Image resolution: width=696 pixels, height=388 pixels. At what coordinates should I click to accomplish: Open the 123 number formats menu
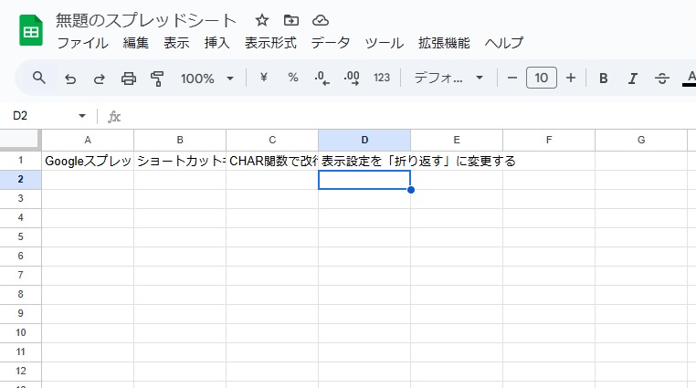click(382, 78)
